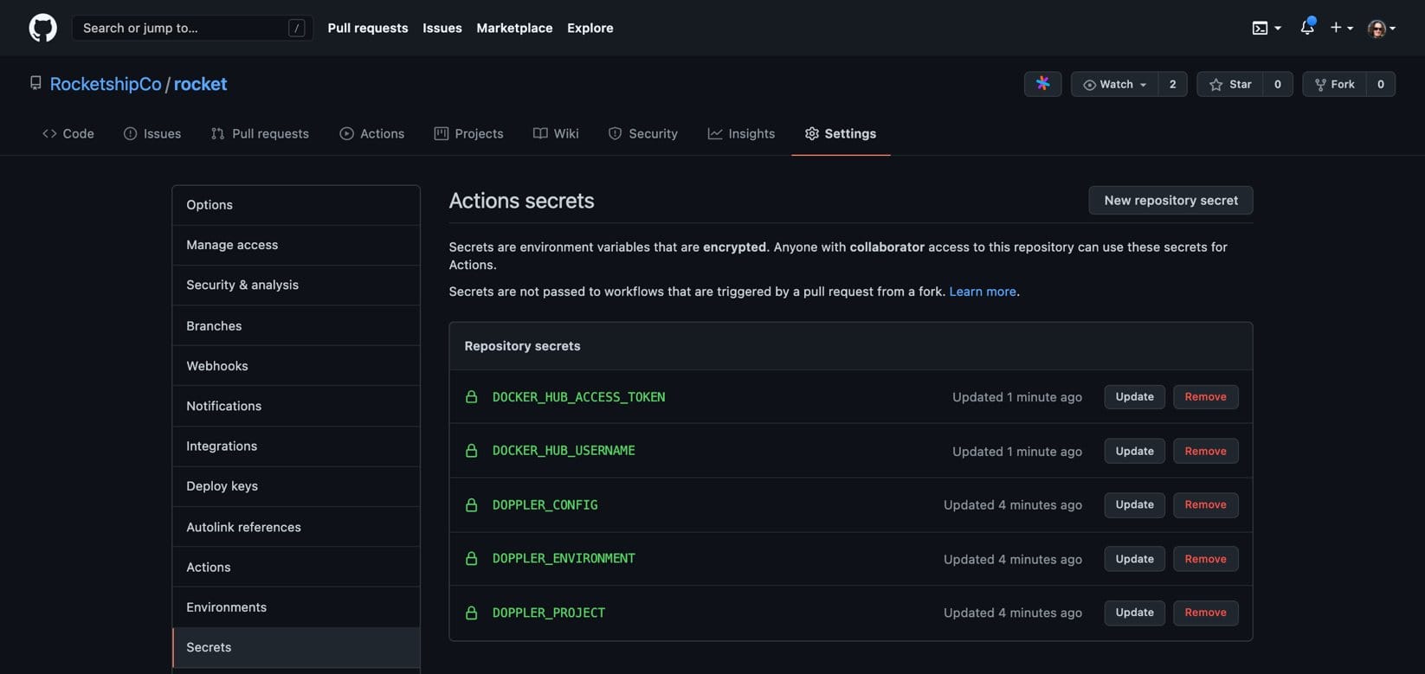Remove the DOPPLER_PROJECT secret

pyautogui.click(x=1205, y=613)
